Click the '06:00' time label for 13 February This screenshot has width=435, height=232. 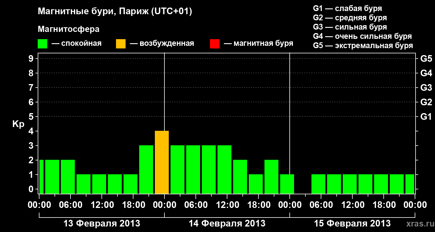coord(70,205)
